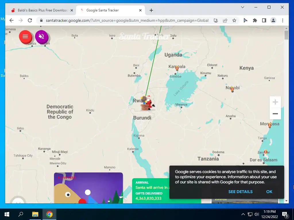Click the Kindu city label

tap(90, 110)
